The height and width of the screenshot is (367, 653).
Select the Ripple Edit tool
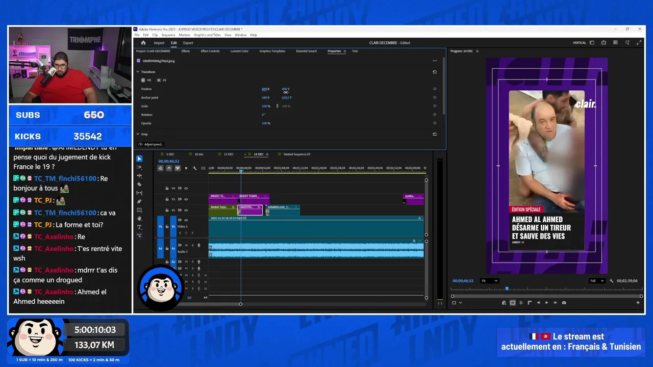point(139,176)
